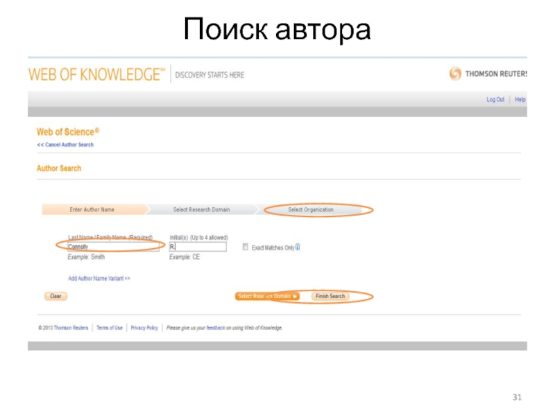This screenshot has height=416, width=555.
Task: Focus the Last Name field containing Connolly
Action: point(113,247)
